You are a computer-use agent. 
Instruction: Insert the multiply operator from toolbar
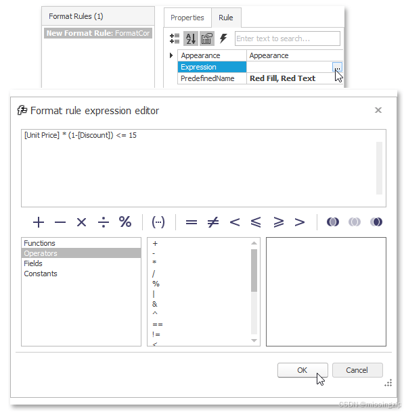(82, 222)
